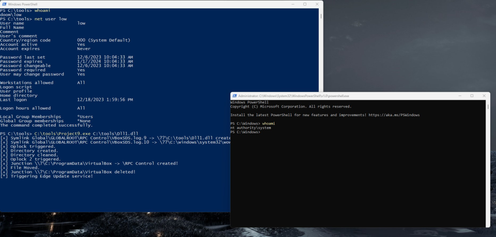
Task: Click the 'Directory cleaned.' output line
Action: tap(29, 155)
